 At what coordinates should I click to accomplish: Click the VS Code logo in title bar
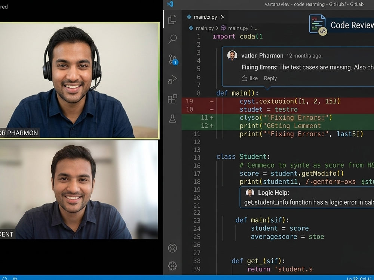click(170, 4)
